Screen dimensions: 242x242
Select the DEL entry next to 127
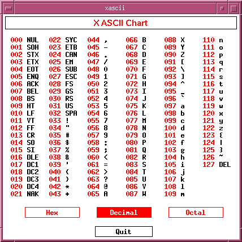225,165
